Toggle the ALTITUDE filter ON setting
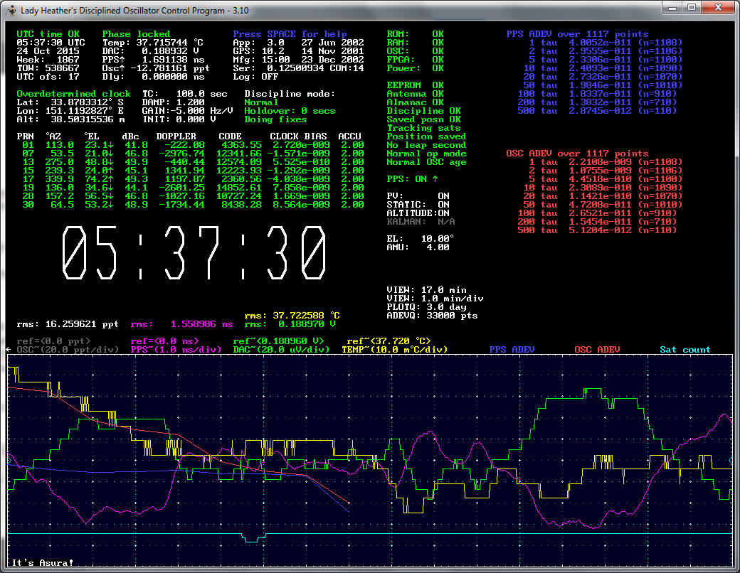Screen dimensions: 740x573 [443, 213]
